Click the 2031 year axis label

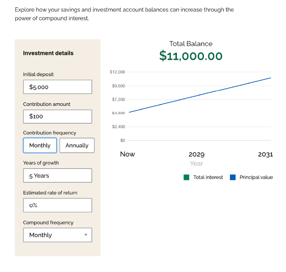pos(265,154)
